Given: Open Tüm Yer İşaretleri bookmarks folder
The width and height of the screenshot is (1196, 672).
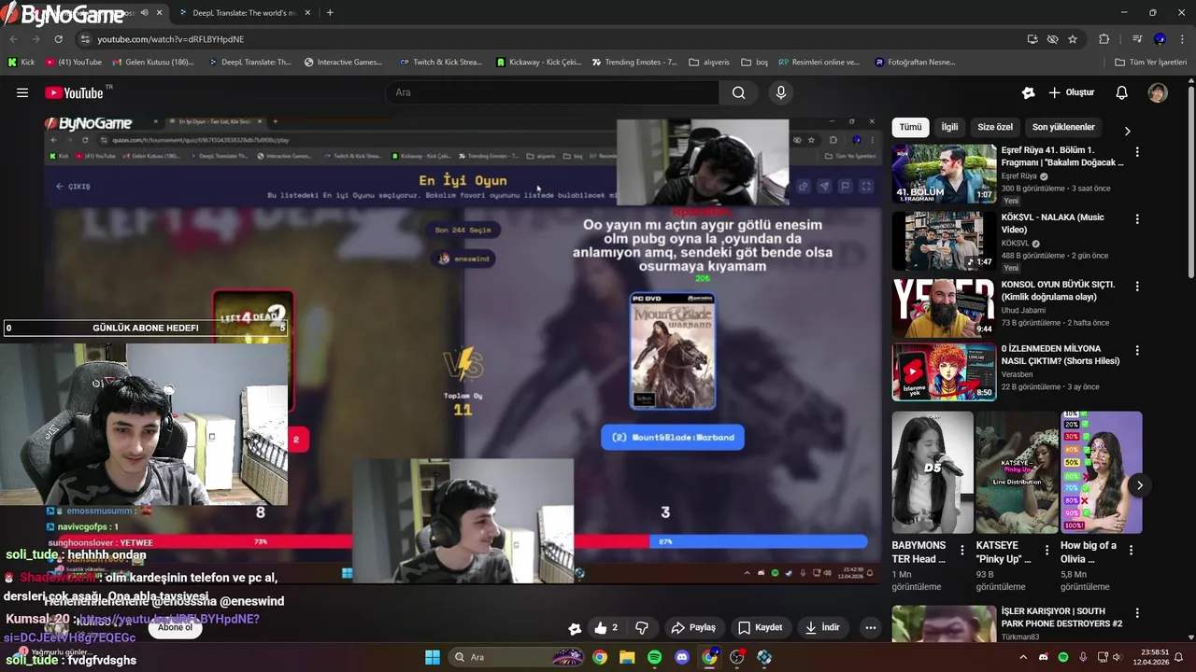Looking at the screenshot, I should [x=1151, y=63].
